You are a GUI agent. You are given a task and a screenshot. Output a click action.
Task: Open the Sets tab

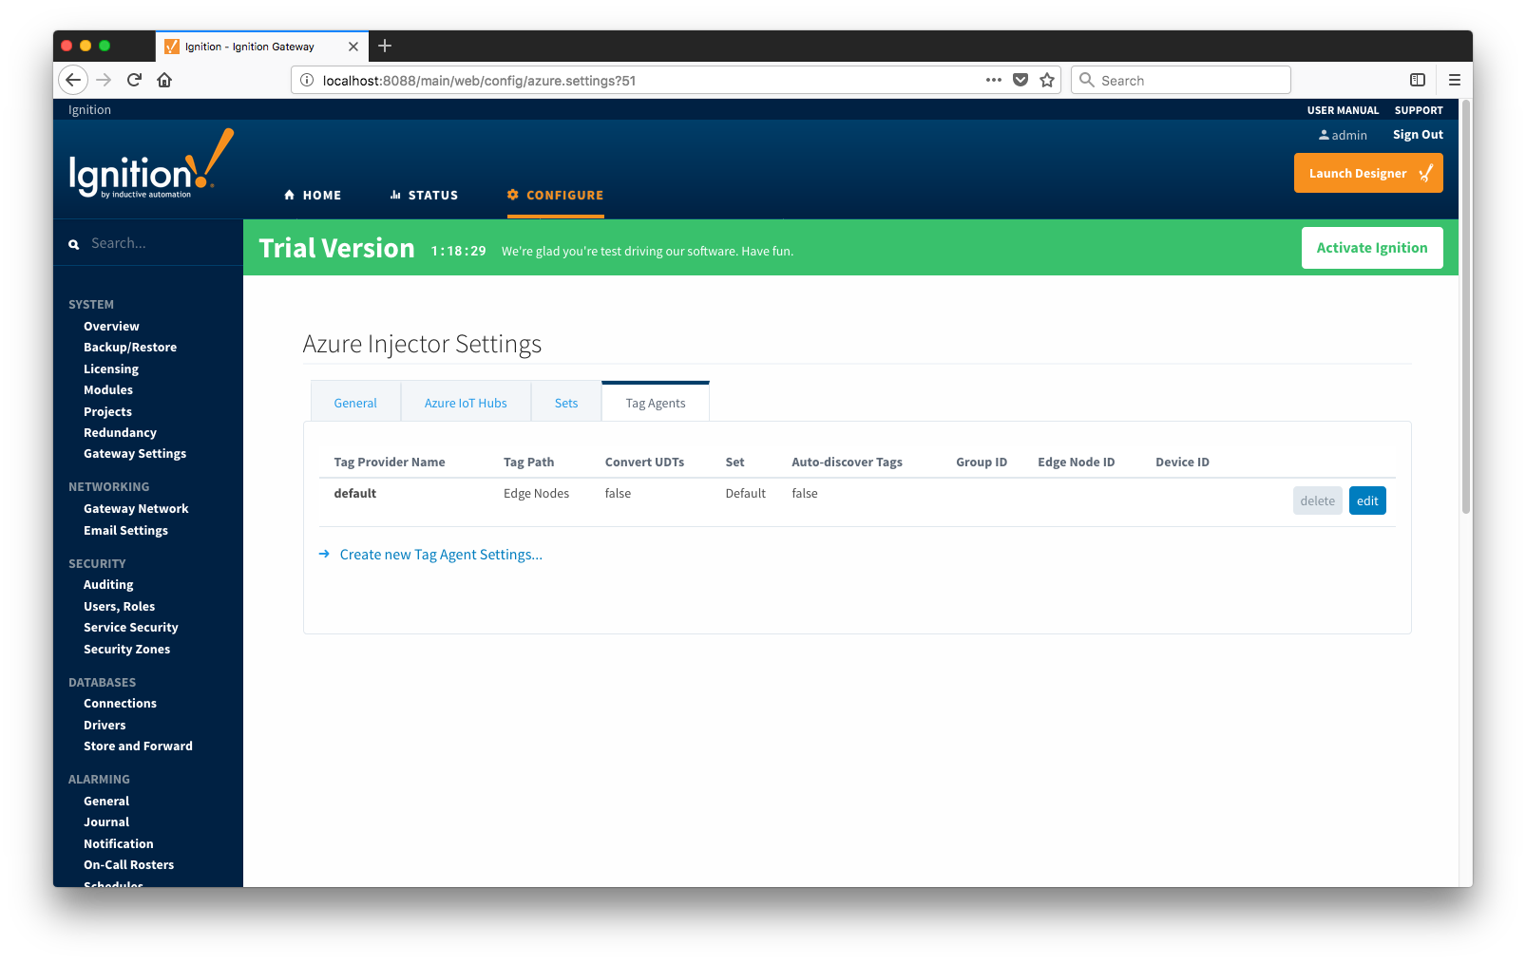(x=566, y=403)
